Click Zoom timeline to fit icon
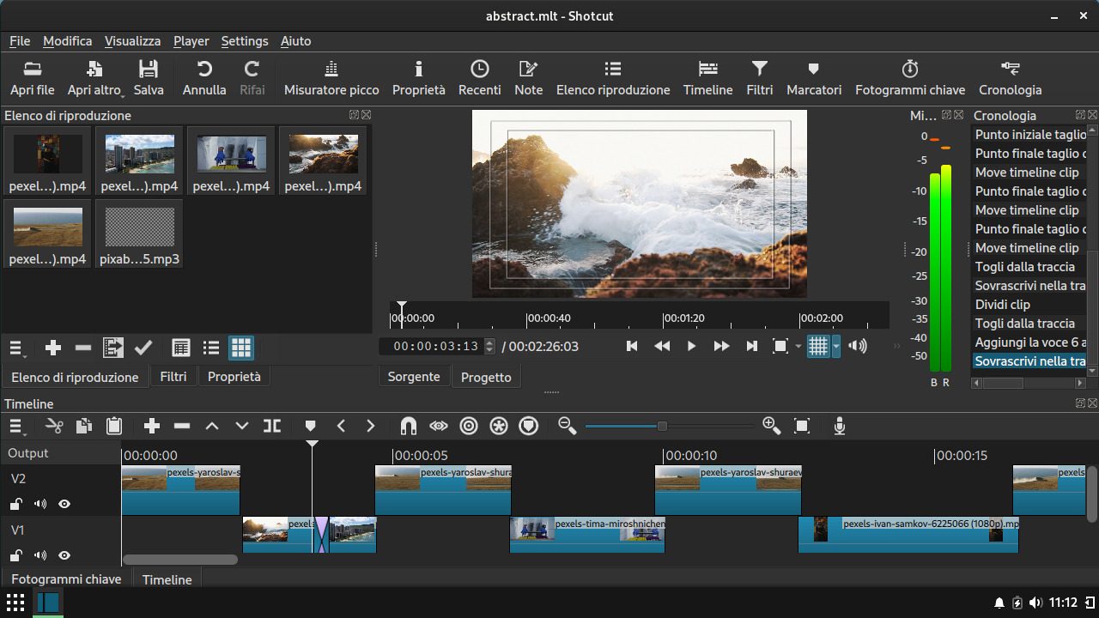This screenshot has width=1099, height=618. pyautogui.click(x=802, y=426)
